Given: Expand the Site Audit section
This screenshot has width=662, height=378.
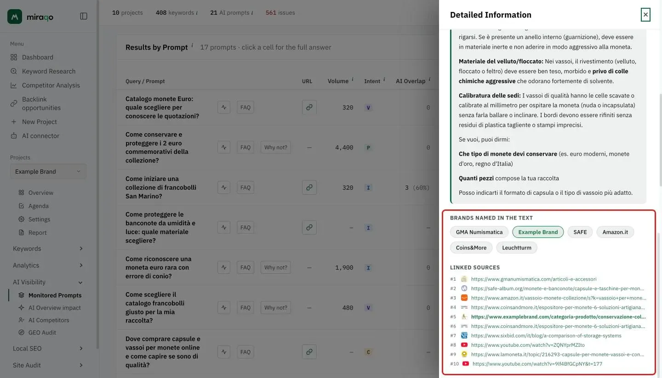Looking at the screenshot, I should 48,366.
